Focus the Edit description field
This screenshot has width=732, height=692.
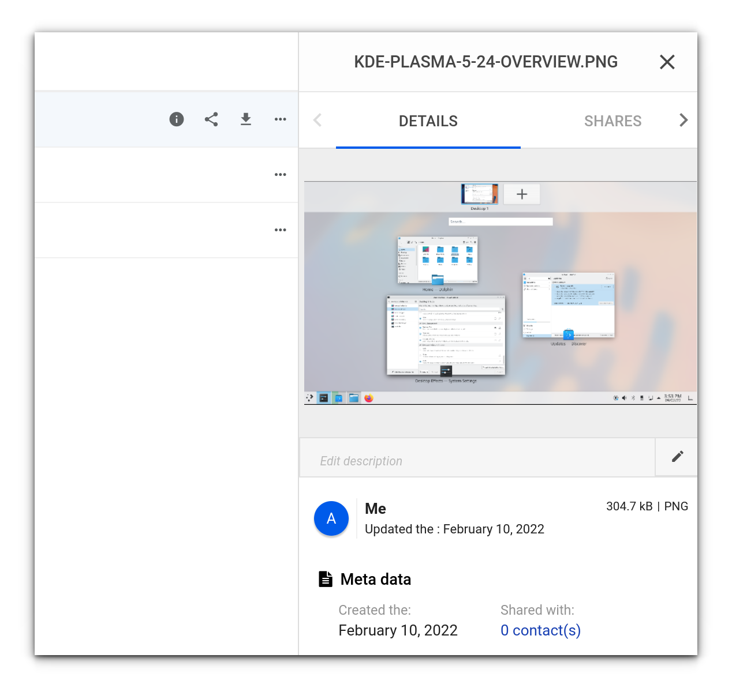pyautogui.click(x=477, y=460)
